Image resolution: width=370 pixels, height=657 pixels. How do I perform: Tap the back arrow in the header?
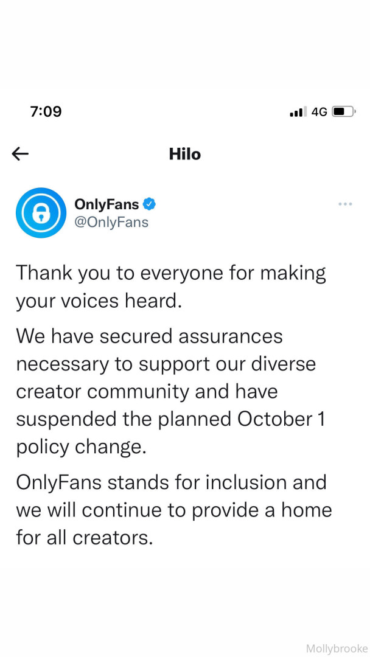(21, 154)
